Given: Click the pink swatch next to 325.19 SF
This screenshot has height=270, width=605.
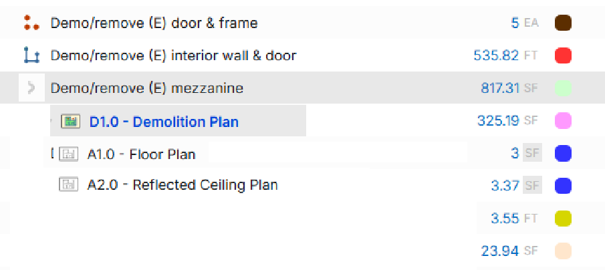Looking at the screenshot, I should pyautogui.click(x=563, y=121).
